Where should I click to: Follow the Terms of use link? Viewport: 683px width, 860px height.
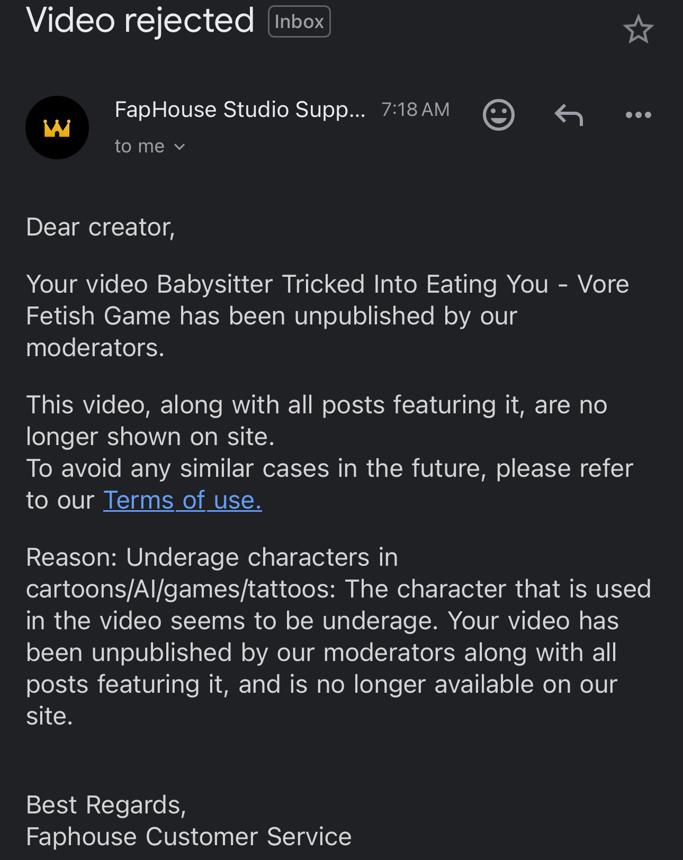pos(182,500)
